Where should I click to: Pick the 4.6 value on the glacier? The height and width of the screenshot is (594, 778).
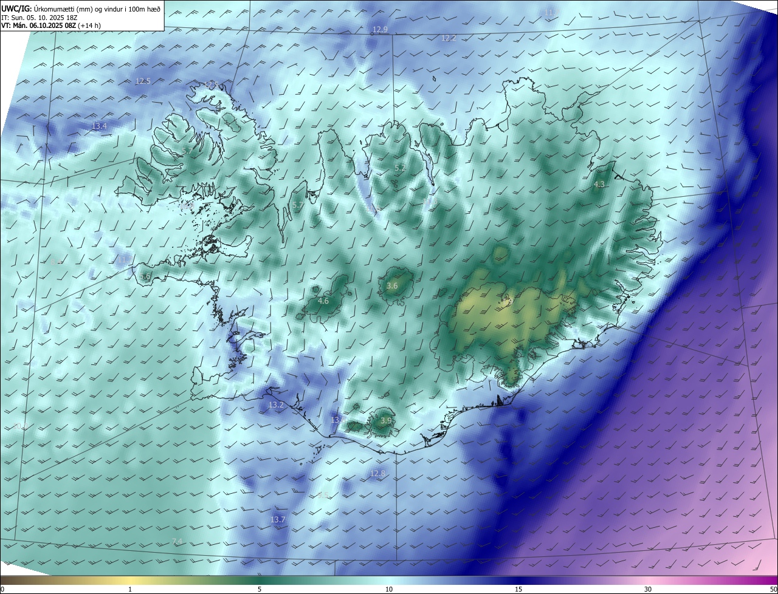coord(323,301)
